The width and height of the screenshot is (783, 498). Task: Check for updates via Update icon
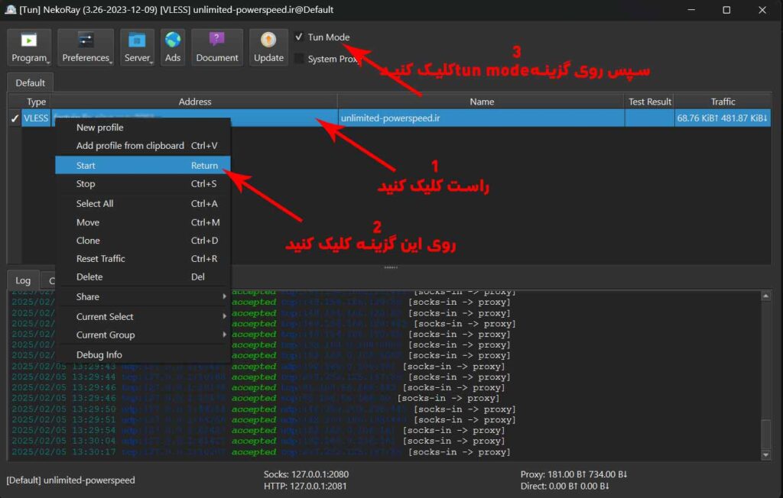click(268, 47)
